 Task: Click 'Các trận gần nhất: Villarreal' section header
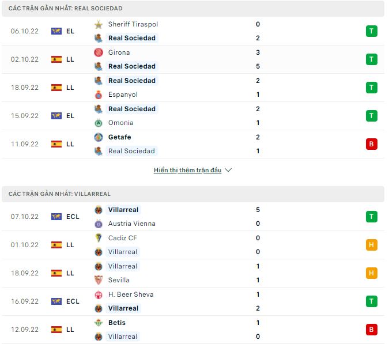(193, 194)
